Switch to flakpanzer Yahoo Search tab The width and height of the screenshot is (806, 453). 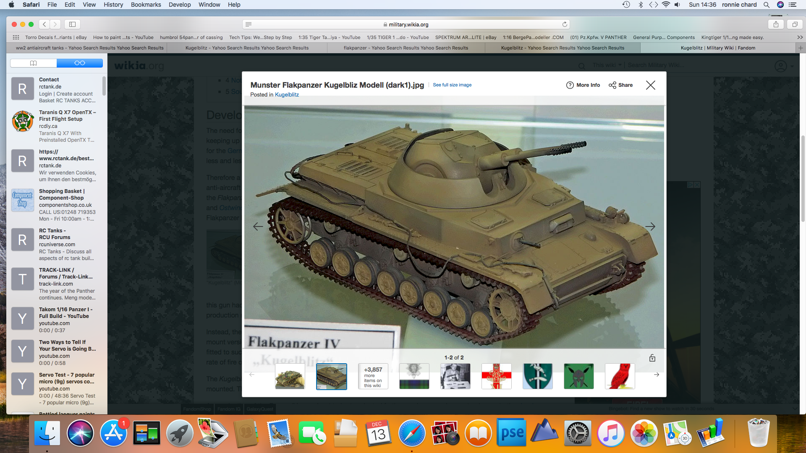[406, 48]
